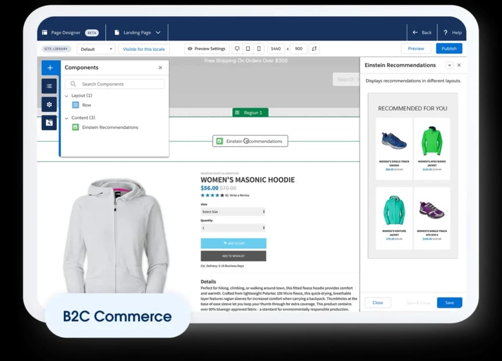
Task: Click Visible for this locale
Action: 144,49
